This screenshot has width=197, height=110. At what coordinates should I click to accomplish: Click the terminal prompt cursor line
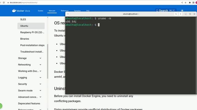82,25
